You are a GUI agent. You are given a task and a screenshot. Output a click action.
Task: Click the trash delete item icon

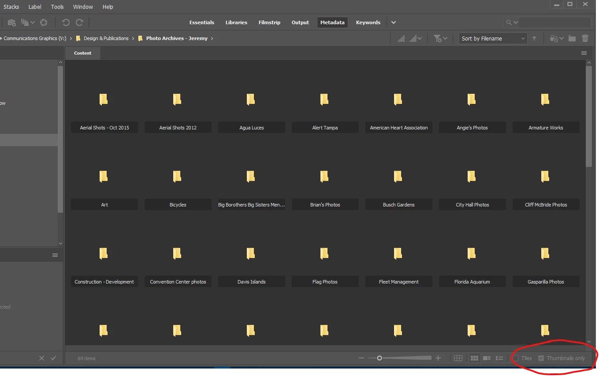click(585, 39)
